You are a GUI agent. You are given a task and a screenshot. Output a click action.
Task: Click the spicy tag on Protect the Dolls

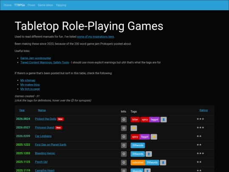click(x=145, y=119)
